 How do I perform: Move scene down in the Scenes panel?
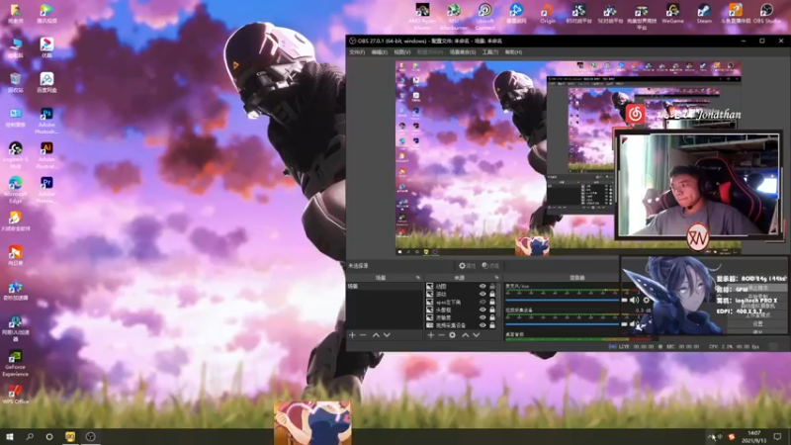[x=387, y=335]
